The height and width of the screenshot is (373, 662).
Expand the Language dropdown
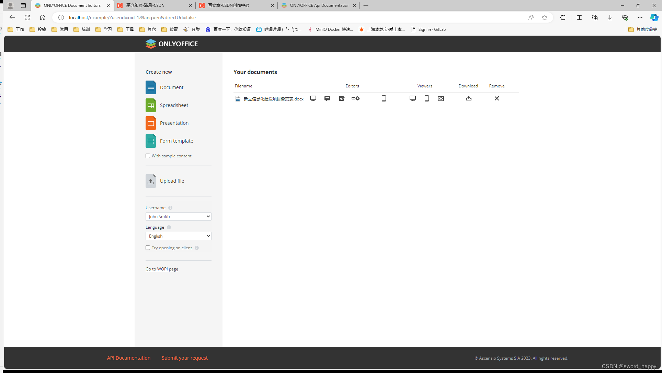178,236
